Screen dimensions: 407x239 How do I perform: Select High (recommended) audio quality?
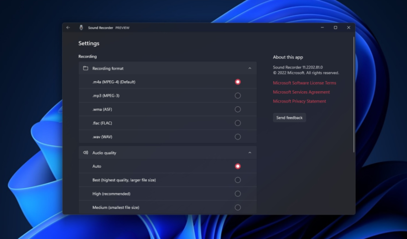coord(238,194)
